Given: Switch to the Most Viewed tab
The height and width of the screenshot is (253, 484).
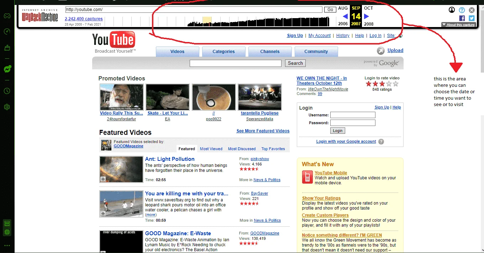Looking at the screenshot, I should (211, 149).
